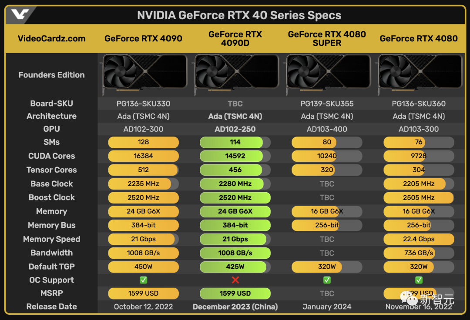Click the VideoCardz logo icon top-left

point(20,15)
